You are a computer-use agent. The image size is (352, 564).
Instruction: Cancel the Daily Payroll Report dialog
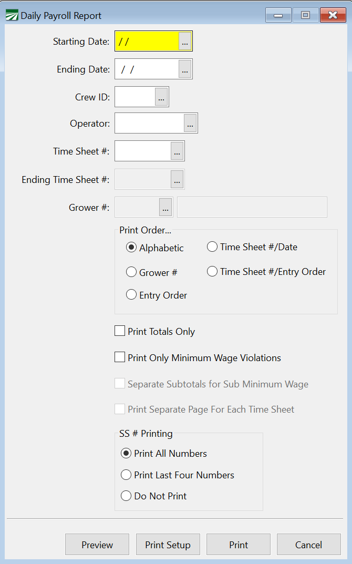[308, 545]
